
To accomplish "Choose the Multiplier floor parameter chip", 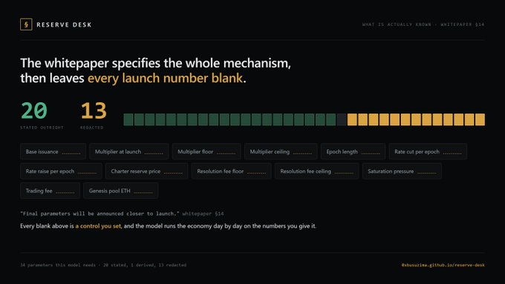I will click(206, 151).
